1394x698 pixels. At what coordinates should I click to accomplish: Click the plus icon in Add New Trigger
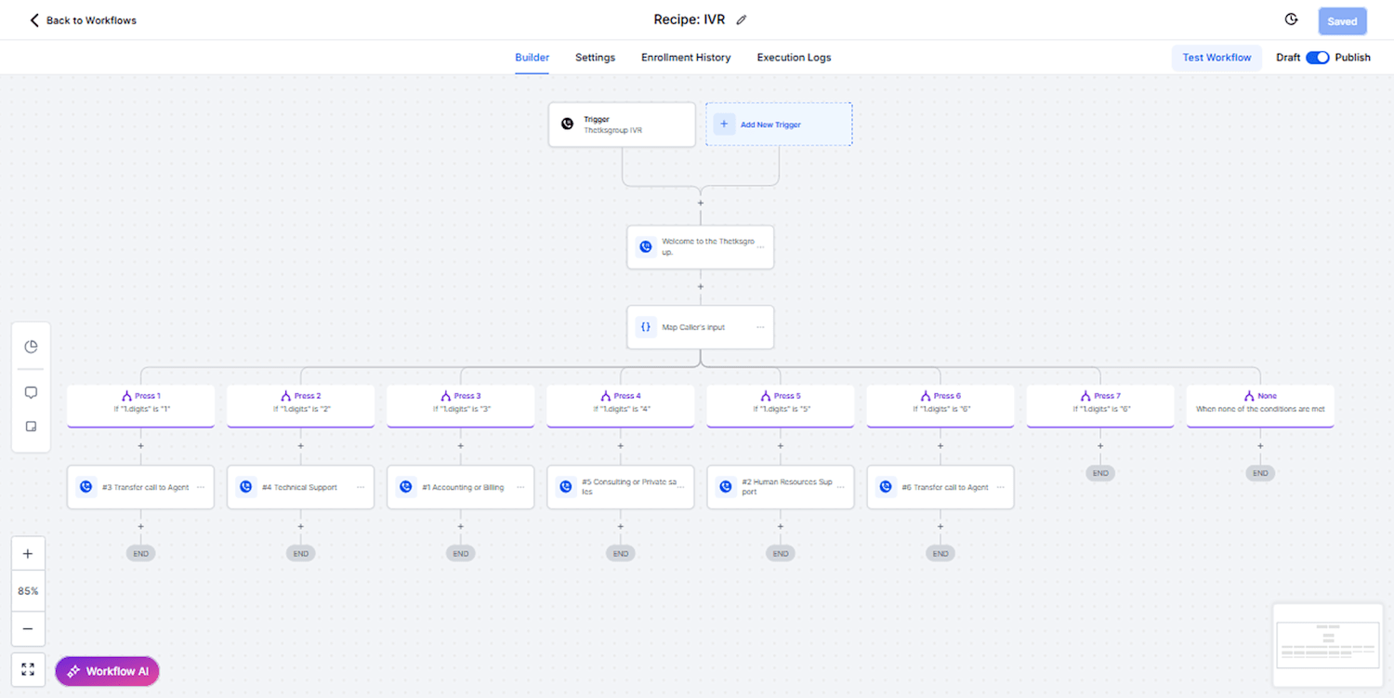[724, 124]
